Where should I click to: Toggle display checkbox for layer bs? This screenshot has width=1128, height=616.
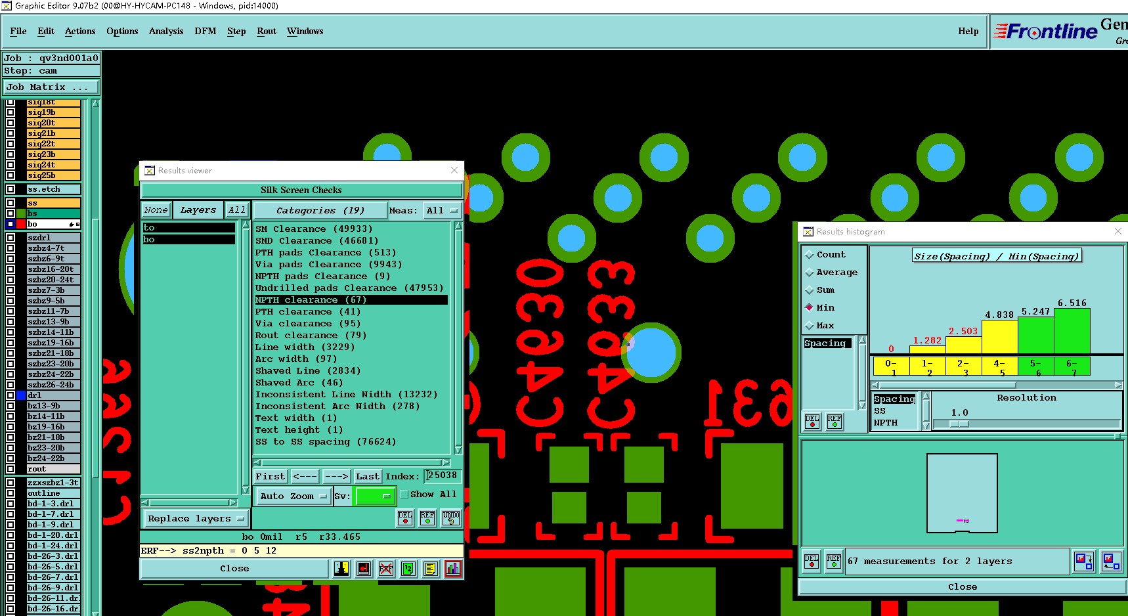click(x=11, y=213)
